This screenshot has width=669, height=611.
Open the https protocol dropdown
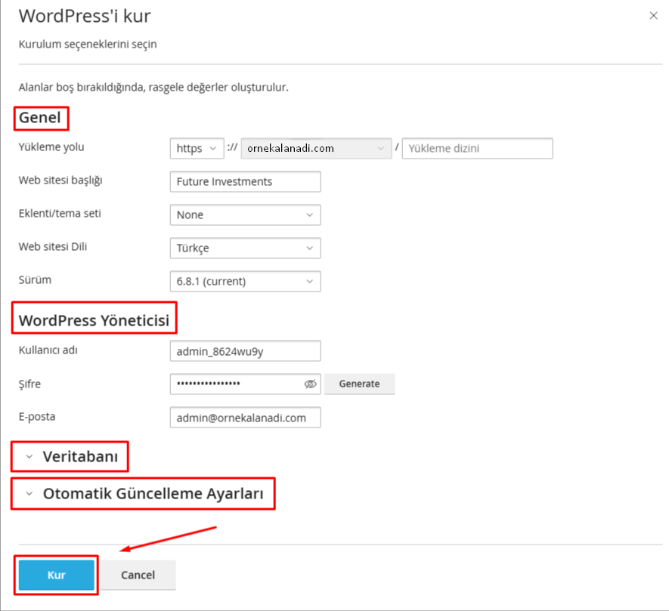197,148
